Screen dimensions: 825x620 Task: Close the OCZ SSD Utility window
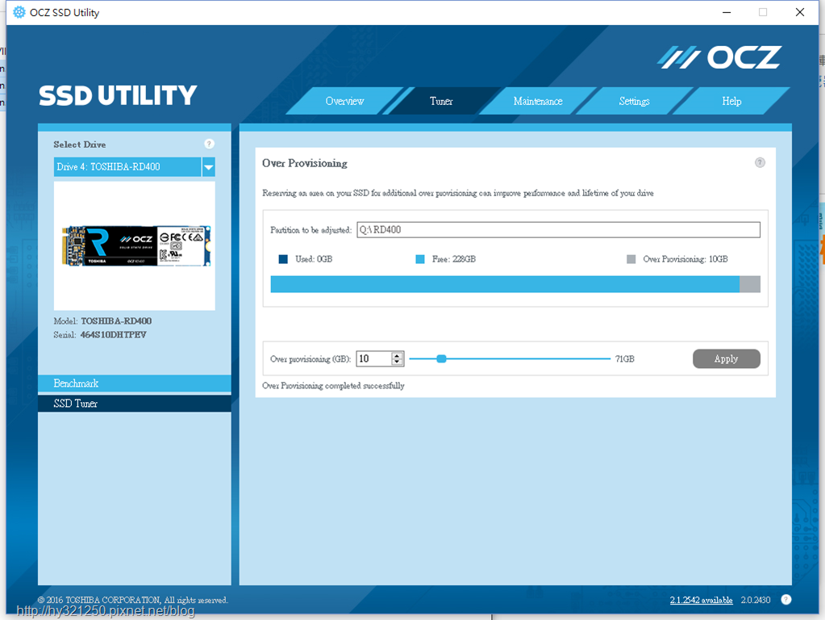tap(800, 12)
